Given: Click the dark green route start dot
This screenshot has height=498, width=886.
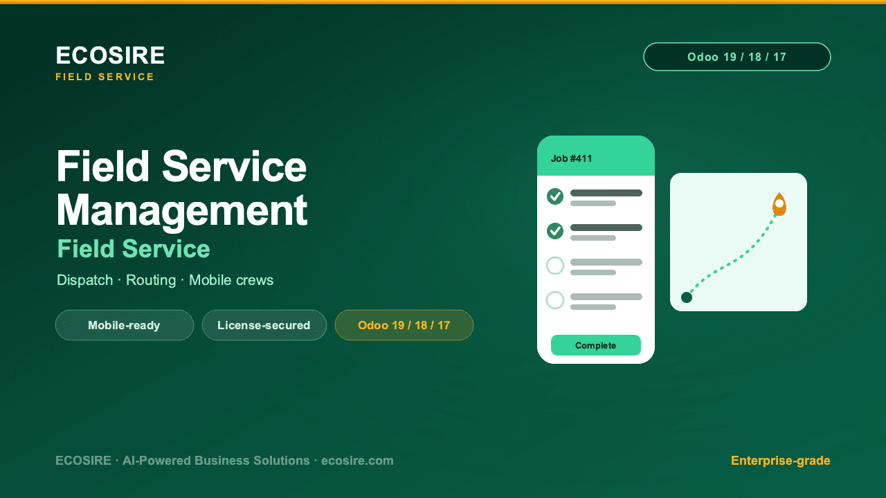Looking at the screenshot, I should (x=687, y=297).
